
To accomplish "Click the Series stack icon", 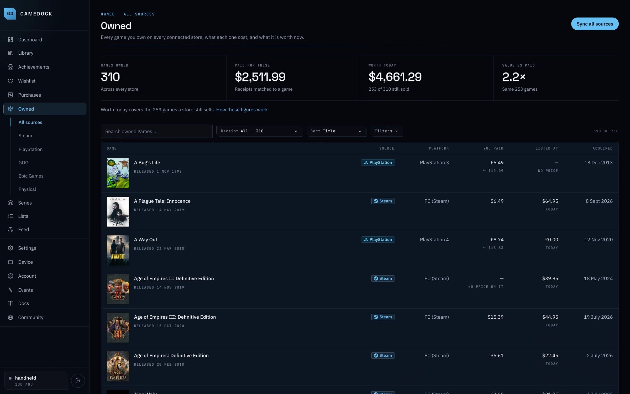I will pos(10,203).
